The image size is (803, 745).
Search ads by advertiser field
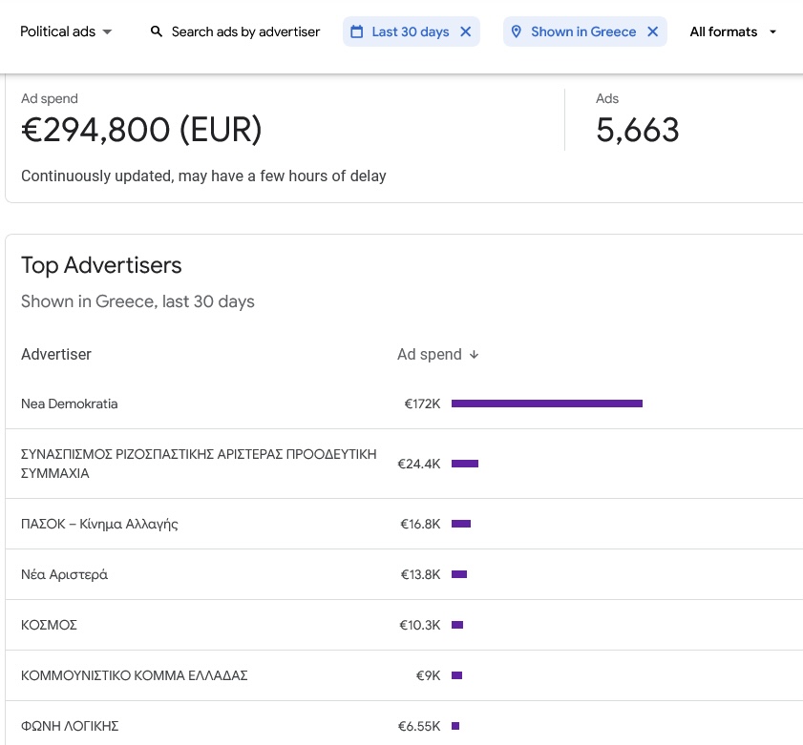[245, 31]
